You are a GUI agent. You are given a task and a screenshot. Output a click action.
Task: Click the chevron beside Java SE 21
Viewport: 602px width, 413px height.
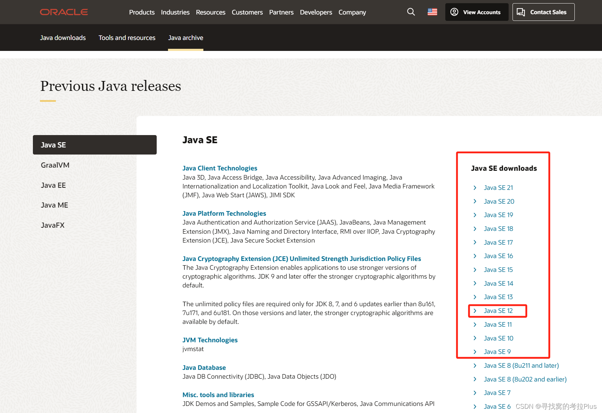(x=475, y=188)
